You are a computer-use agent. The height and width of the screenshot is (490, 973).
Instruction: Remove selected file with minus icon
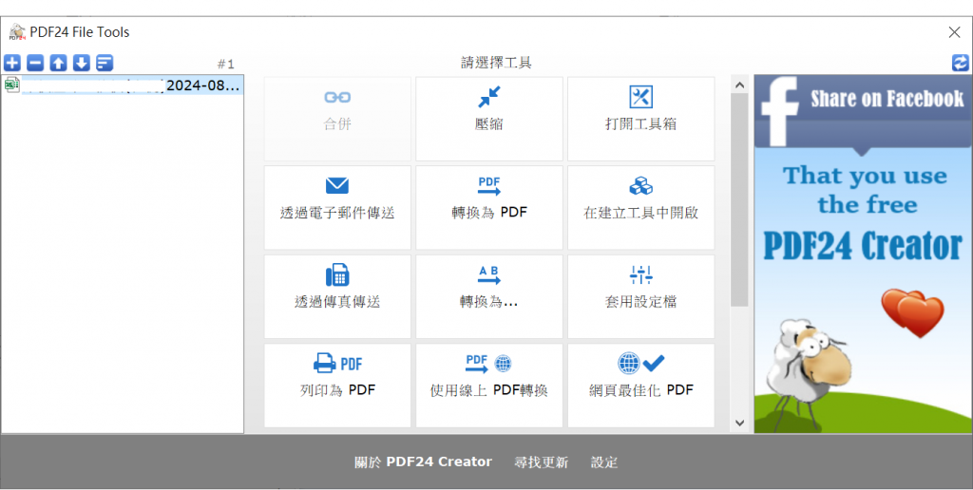tap(35, 63)
